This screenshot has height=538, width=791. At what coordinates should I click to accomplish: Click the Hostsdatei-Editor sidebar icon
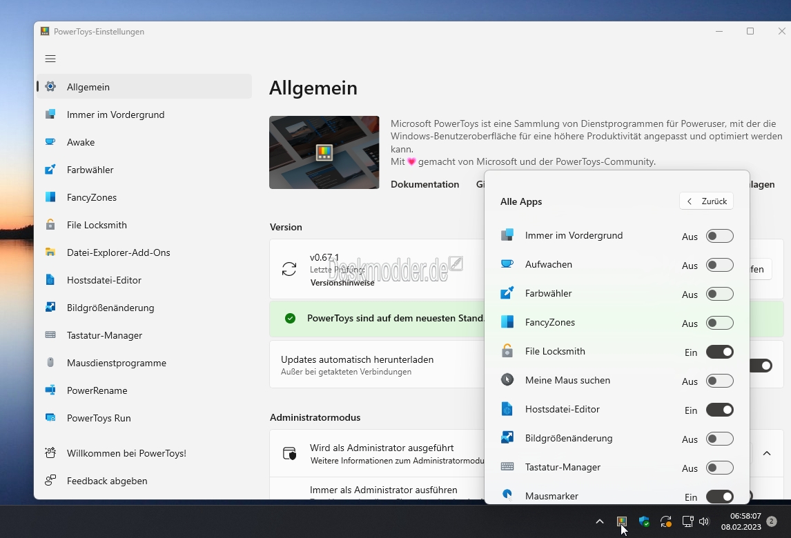click(x=50, y=280)
